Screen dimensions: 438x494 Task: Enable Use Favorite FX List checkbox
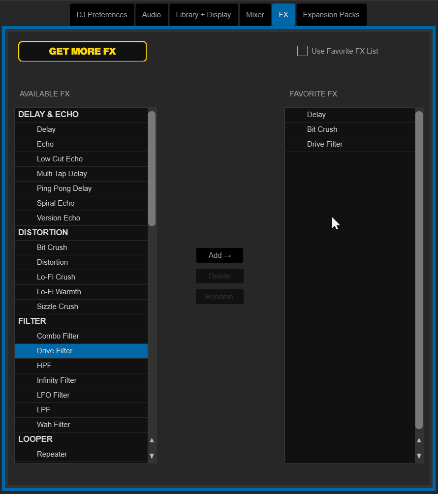302,51
